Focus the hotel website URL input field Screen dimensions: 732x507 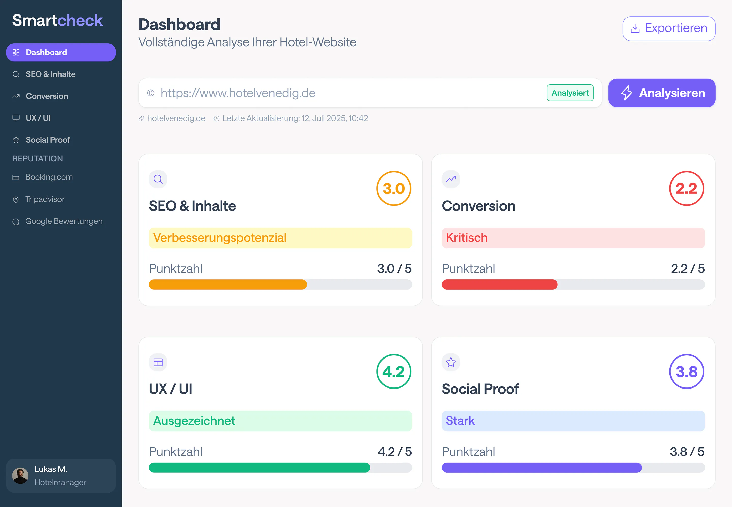370,93
